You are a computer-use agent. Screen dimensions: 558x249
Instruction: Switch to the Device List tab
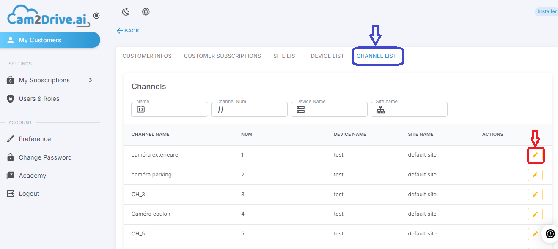tap(327, 56)
